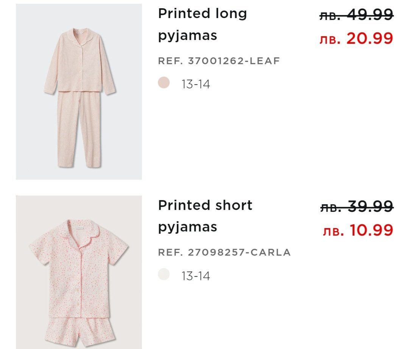Open the Printed short pyjamas product image
Viewport: 399px width, 349px height.
[79, 272]
